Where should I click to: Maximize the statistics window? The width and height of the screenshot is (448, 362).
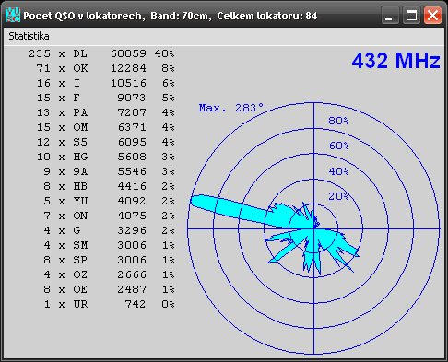pos(411,16)
